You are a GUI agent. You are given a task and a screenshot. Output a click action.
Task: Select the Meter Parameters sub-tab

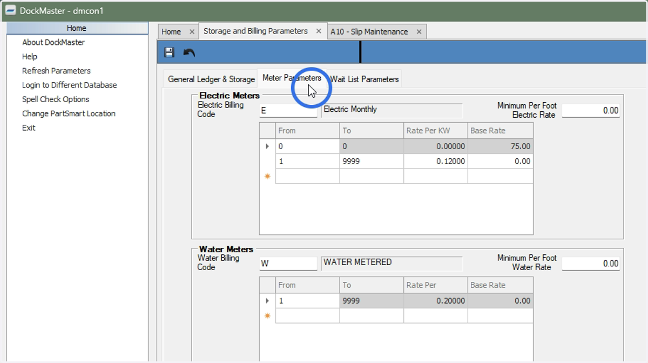[x=292, y=78]
